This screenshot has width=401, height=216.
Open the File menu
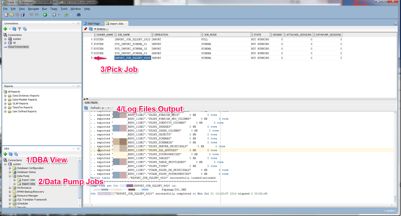click(x=5, y=9)
